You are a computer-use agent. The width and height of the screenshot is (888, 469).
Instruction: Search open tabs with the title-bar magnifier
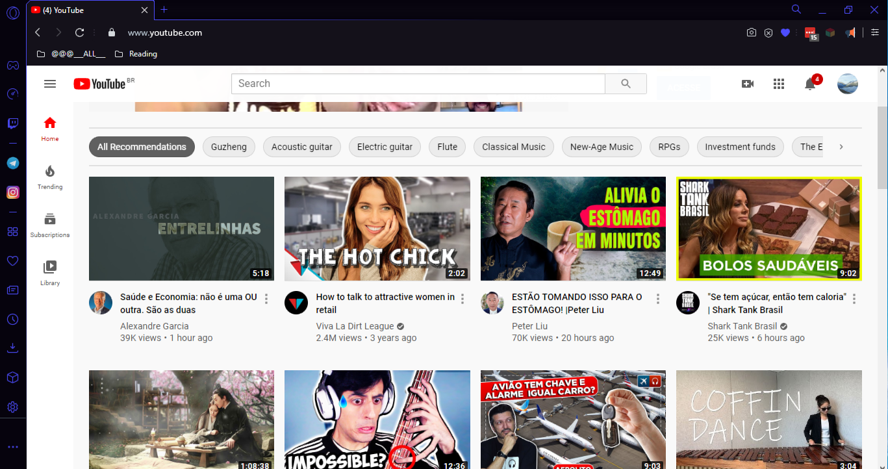(x=796, y=10)
